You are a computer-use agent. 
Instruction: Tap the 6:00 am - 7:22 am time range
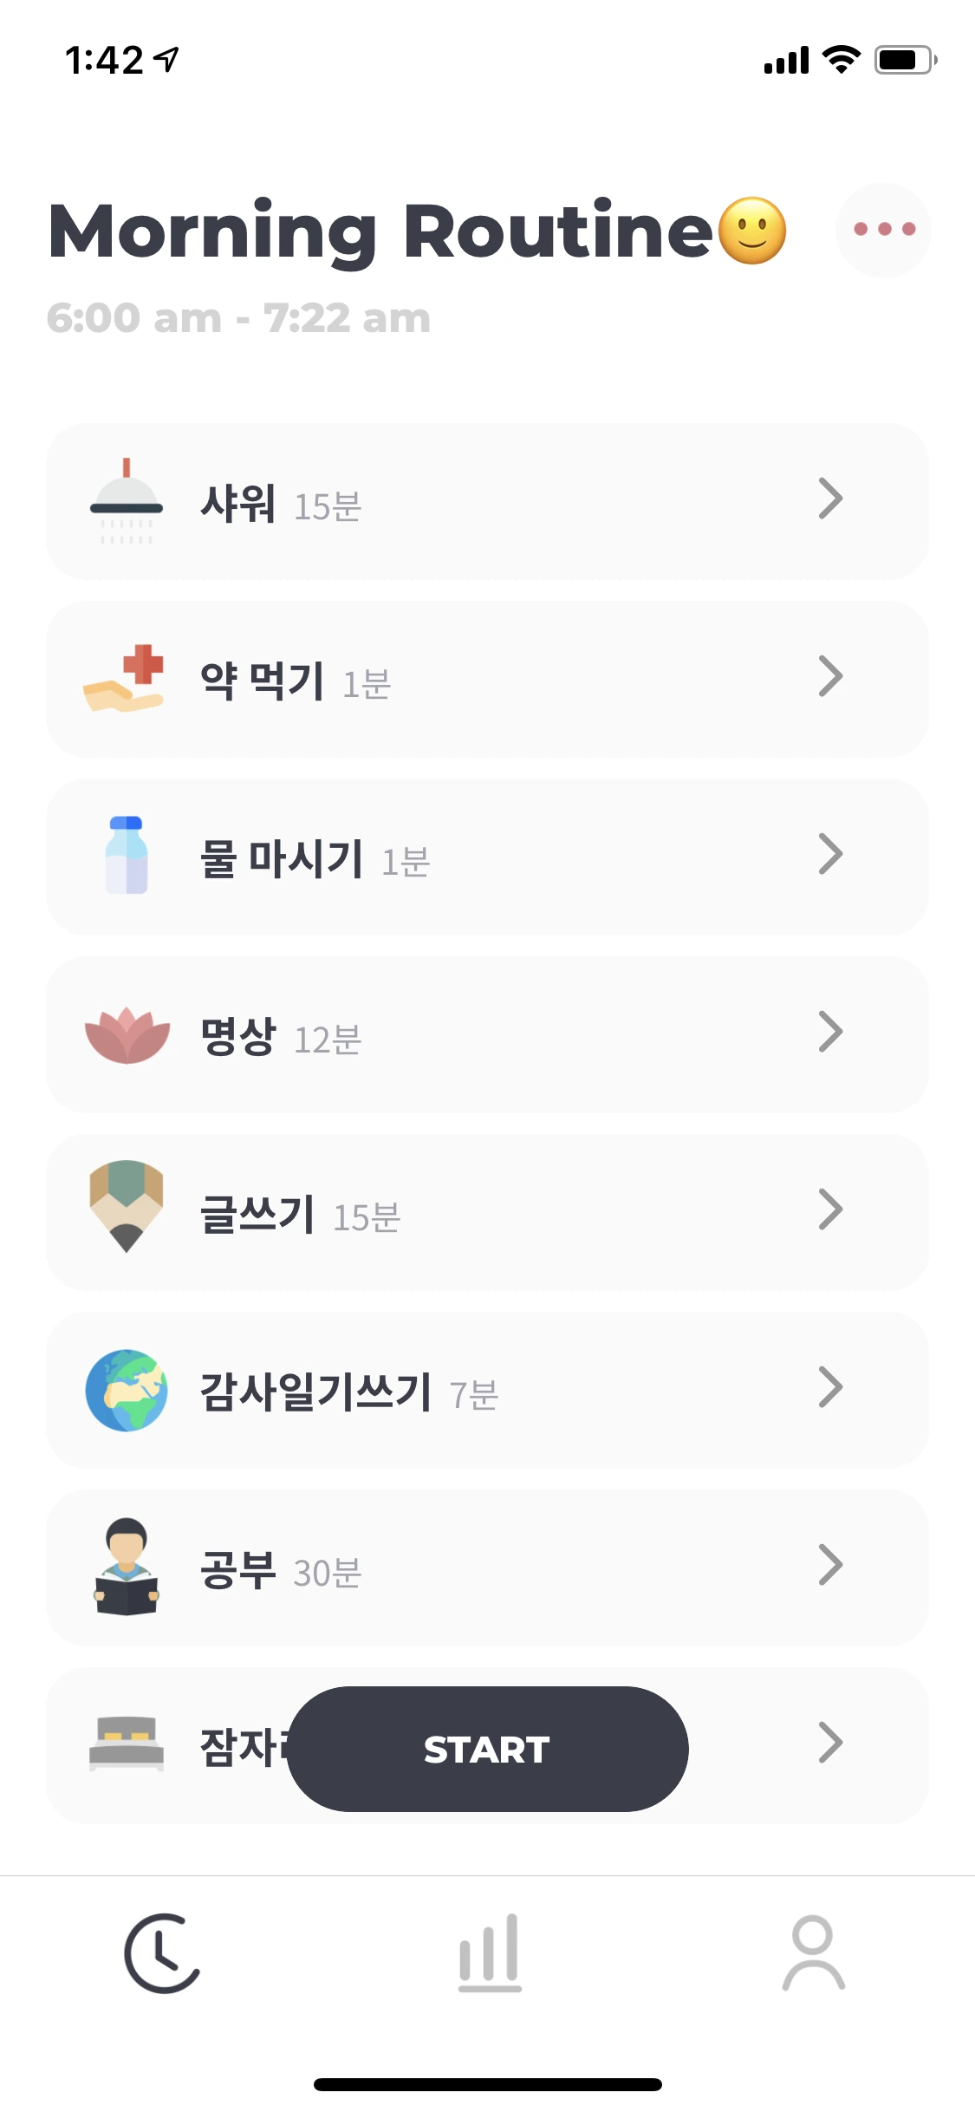(x=238, y=318)
